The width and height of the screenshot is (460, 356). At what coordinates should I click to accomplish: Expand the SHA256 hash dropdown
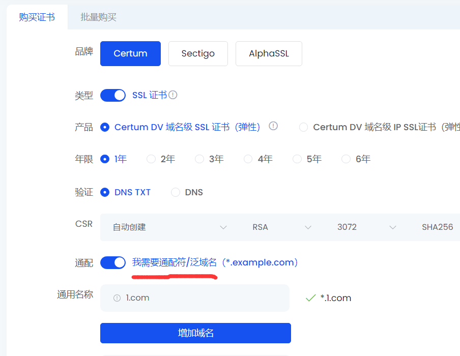(x=438, y=227)
